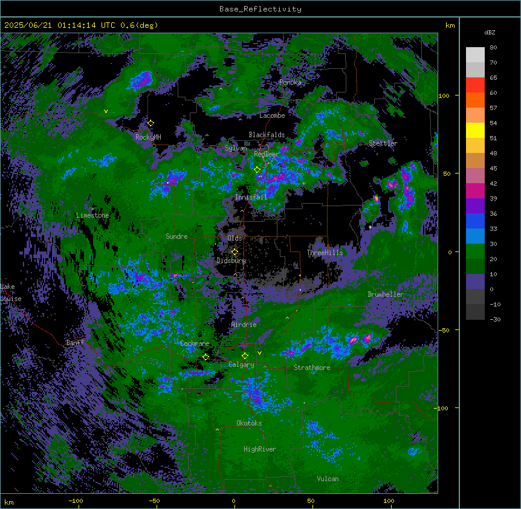This screenshot has height=509, width=521.
Task: Choose the salmon 54-57 dBZ legend swatch
Action: 475,115
